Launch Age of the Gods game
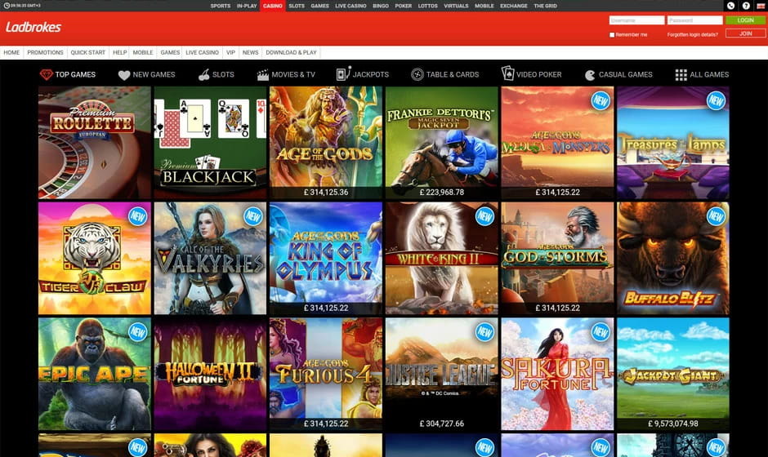 pyautogui.click(x=326, y=142)
